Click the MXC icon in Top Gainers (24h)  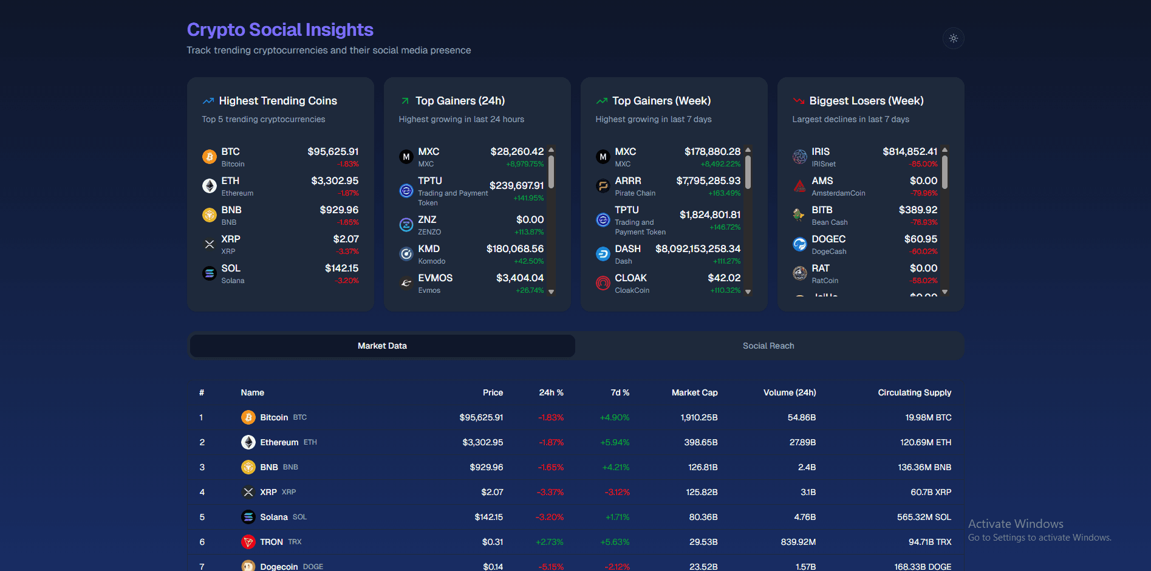406,157
